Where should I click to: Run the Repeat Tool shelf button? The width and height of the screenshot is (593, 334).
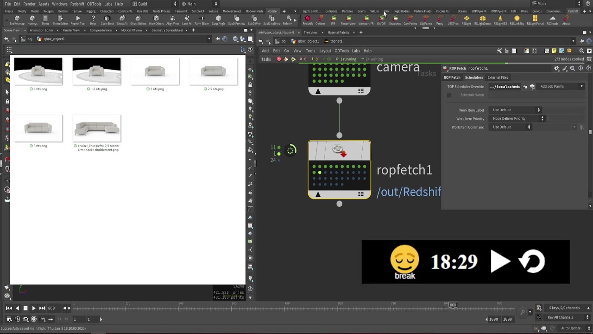coord(78,20)
